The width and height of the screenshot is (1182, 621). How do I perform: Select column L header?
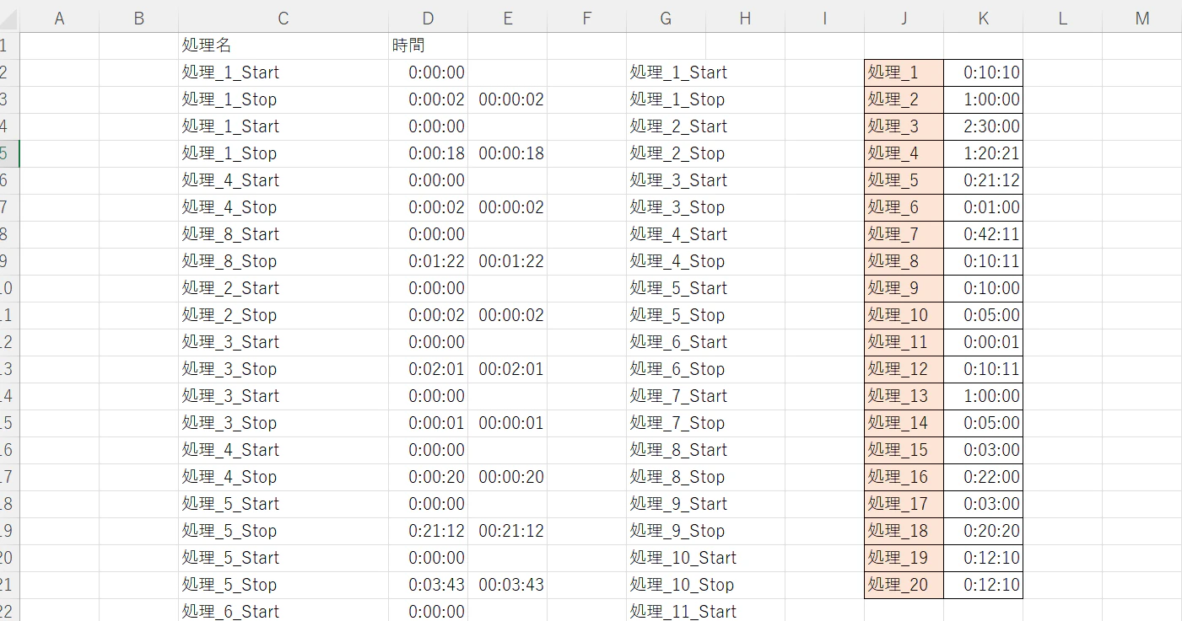coord(1062,19)
